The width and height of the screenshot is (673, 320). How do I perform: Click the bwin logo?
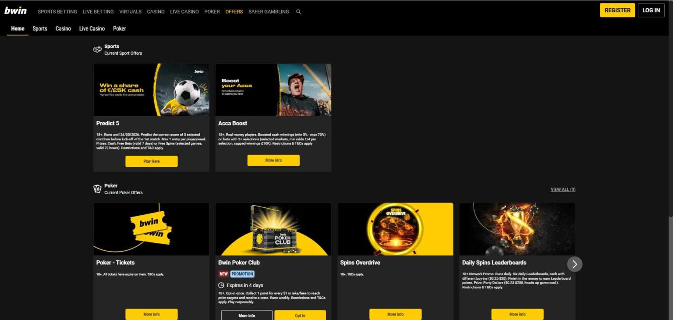click(x=15, y=11)
